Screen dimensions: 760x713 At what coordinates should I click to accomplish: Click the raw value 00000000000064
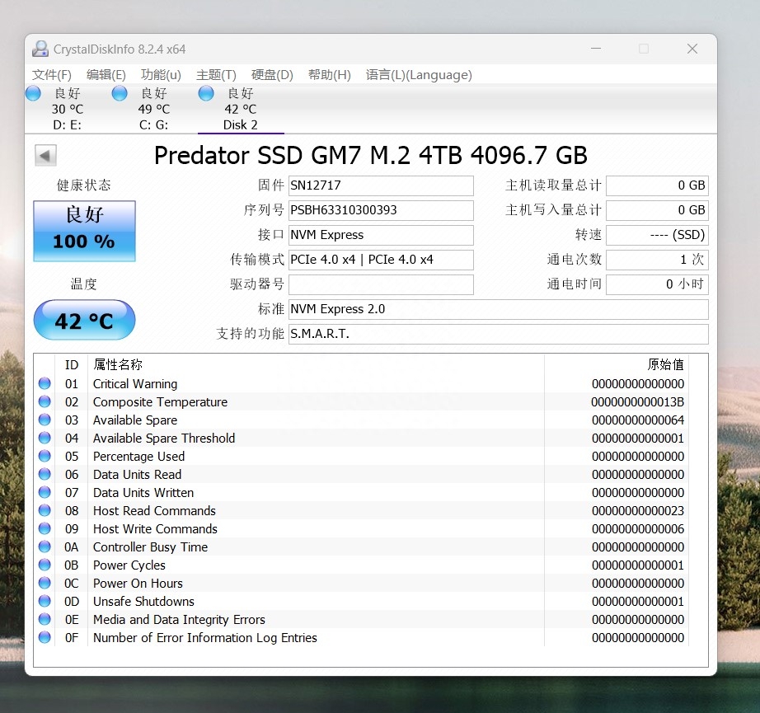tap(638, 420)
